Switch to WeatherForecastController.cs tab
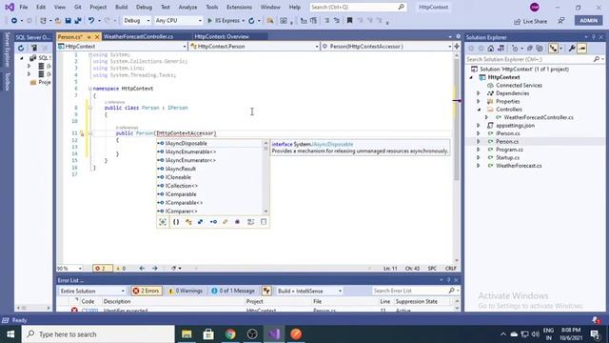This screenshot has width=609, height=343. (x=138, y=36)
